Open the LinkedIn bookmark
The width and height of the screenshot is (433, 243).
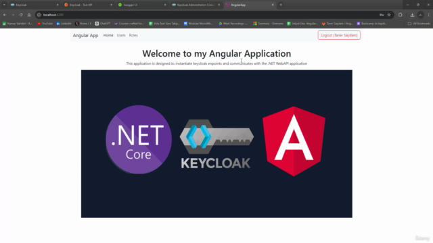point(64,24)
